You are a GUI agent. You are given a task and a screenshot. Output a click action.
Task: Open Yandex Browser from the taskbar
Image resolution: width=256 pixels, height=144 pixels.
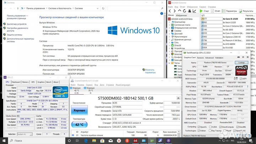point(119,140)
